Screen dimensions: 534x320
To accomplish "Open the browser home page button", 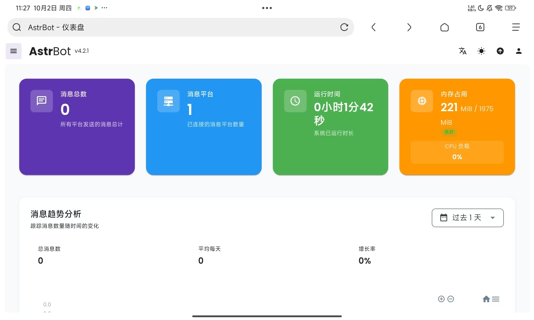I will point(445,27).
